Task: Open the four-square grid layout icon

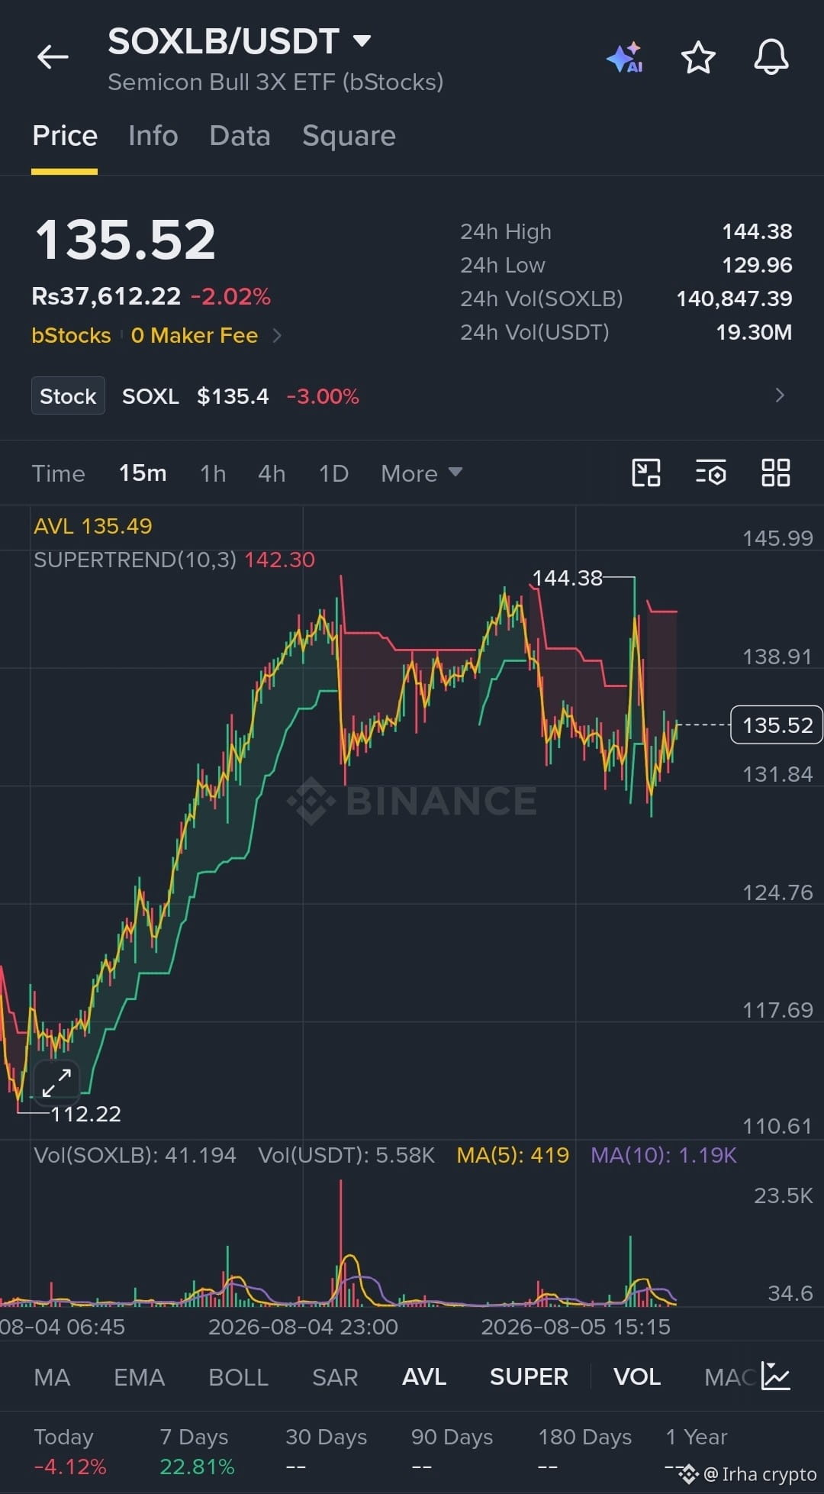Action: point(776,473)
